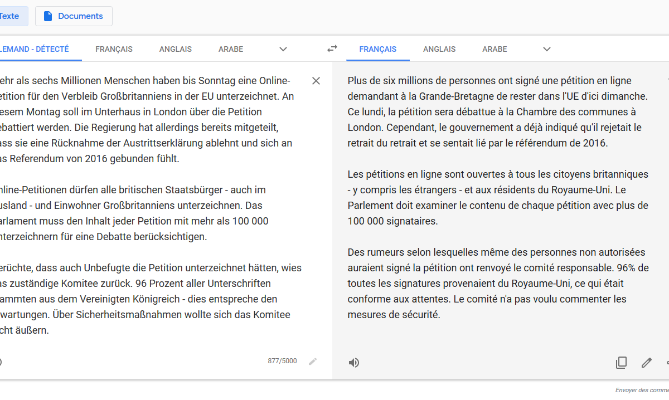This screenshot has width=669, height=400.
Task: Click the paragraph starting 'Plus de six millions'
Action: tap(498, 112)
